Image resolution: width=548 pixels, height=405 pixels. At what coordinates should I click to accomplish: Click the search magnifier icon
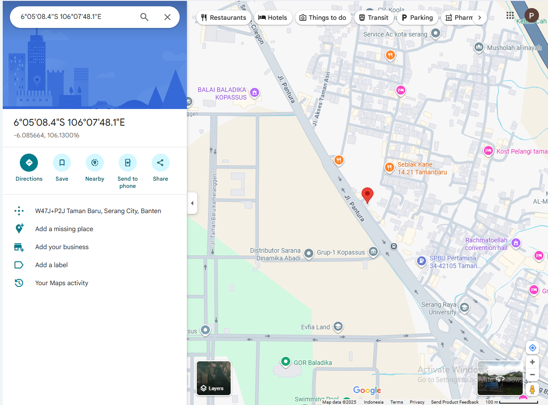click(x=144, y=17)
